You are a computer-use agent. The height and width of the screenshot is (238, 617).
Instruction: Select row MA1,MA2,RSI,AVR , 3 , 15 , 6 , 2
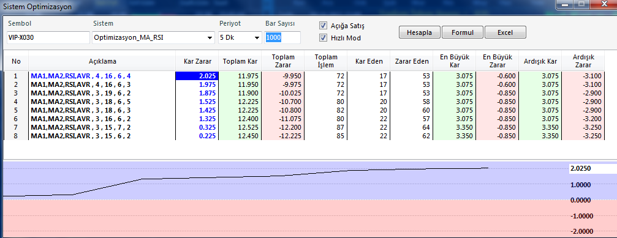[304, 136]
